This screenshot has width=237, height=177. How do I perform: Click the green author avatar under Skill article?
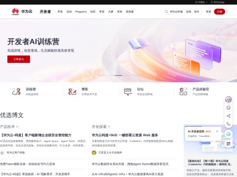pyautogui.click(x=94, y=152)
